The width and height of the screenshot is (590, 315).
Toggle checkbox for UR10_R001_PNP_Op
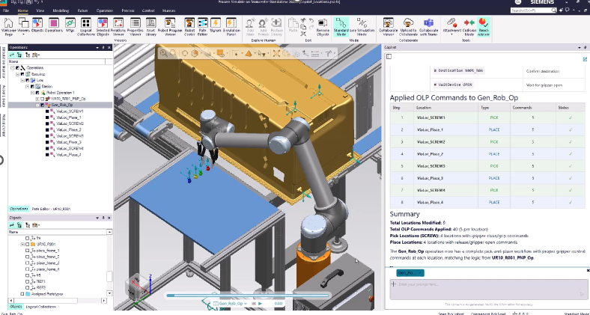click(42, 99)
